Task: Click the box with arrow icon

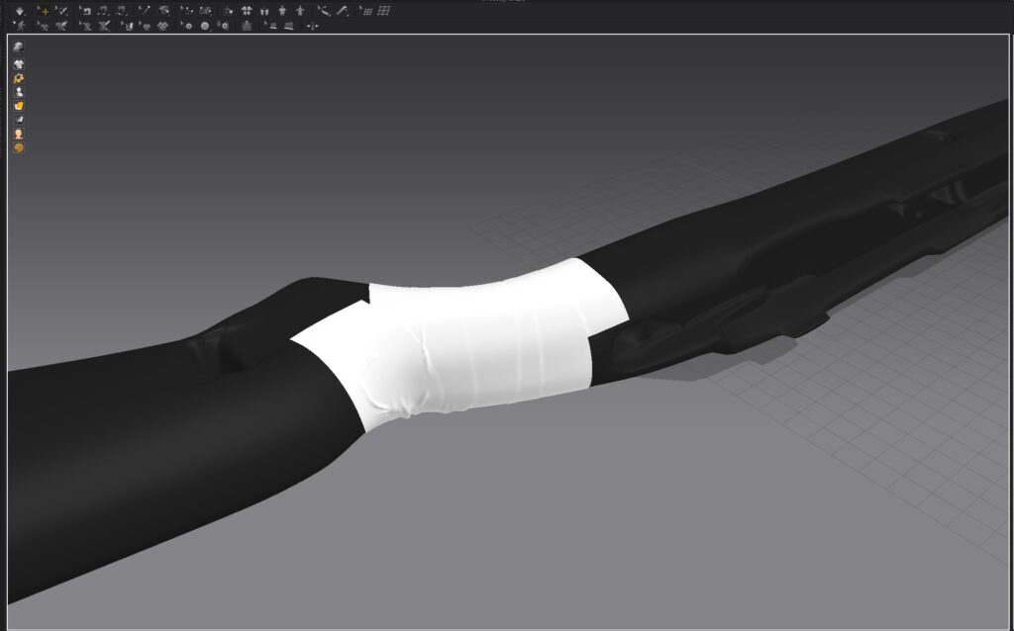Action: click(x=229, y=11)
